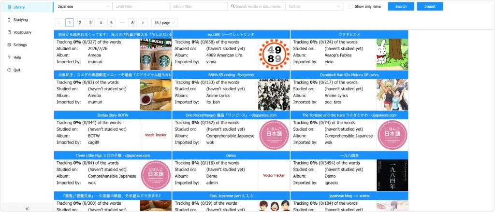Jump to page 8
The image size is (495, 212).
pyautogui.click(x=132, y=23)
